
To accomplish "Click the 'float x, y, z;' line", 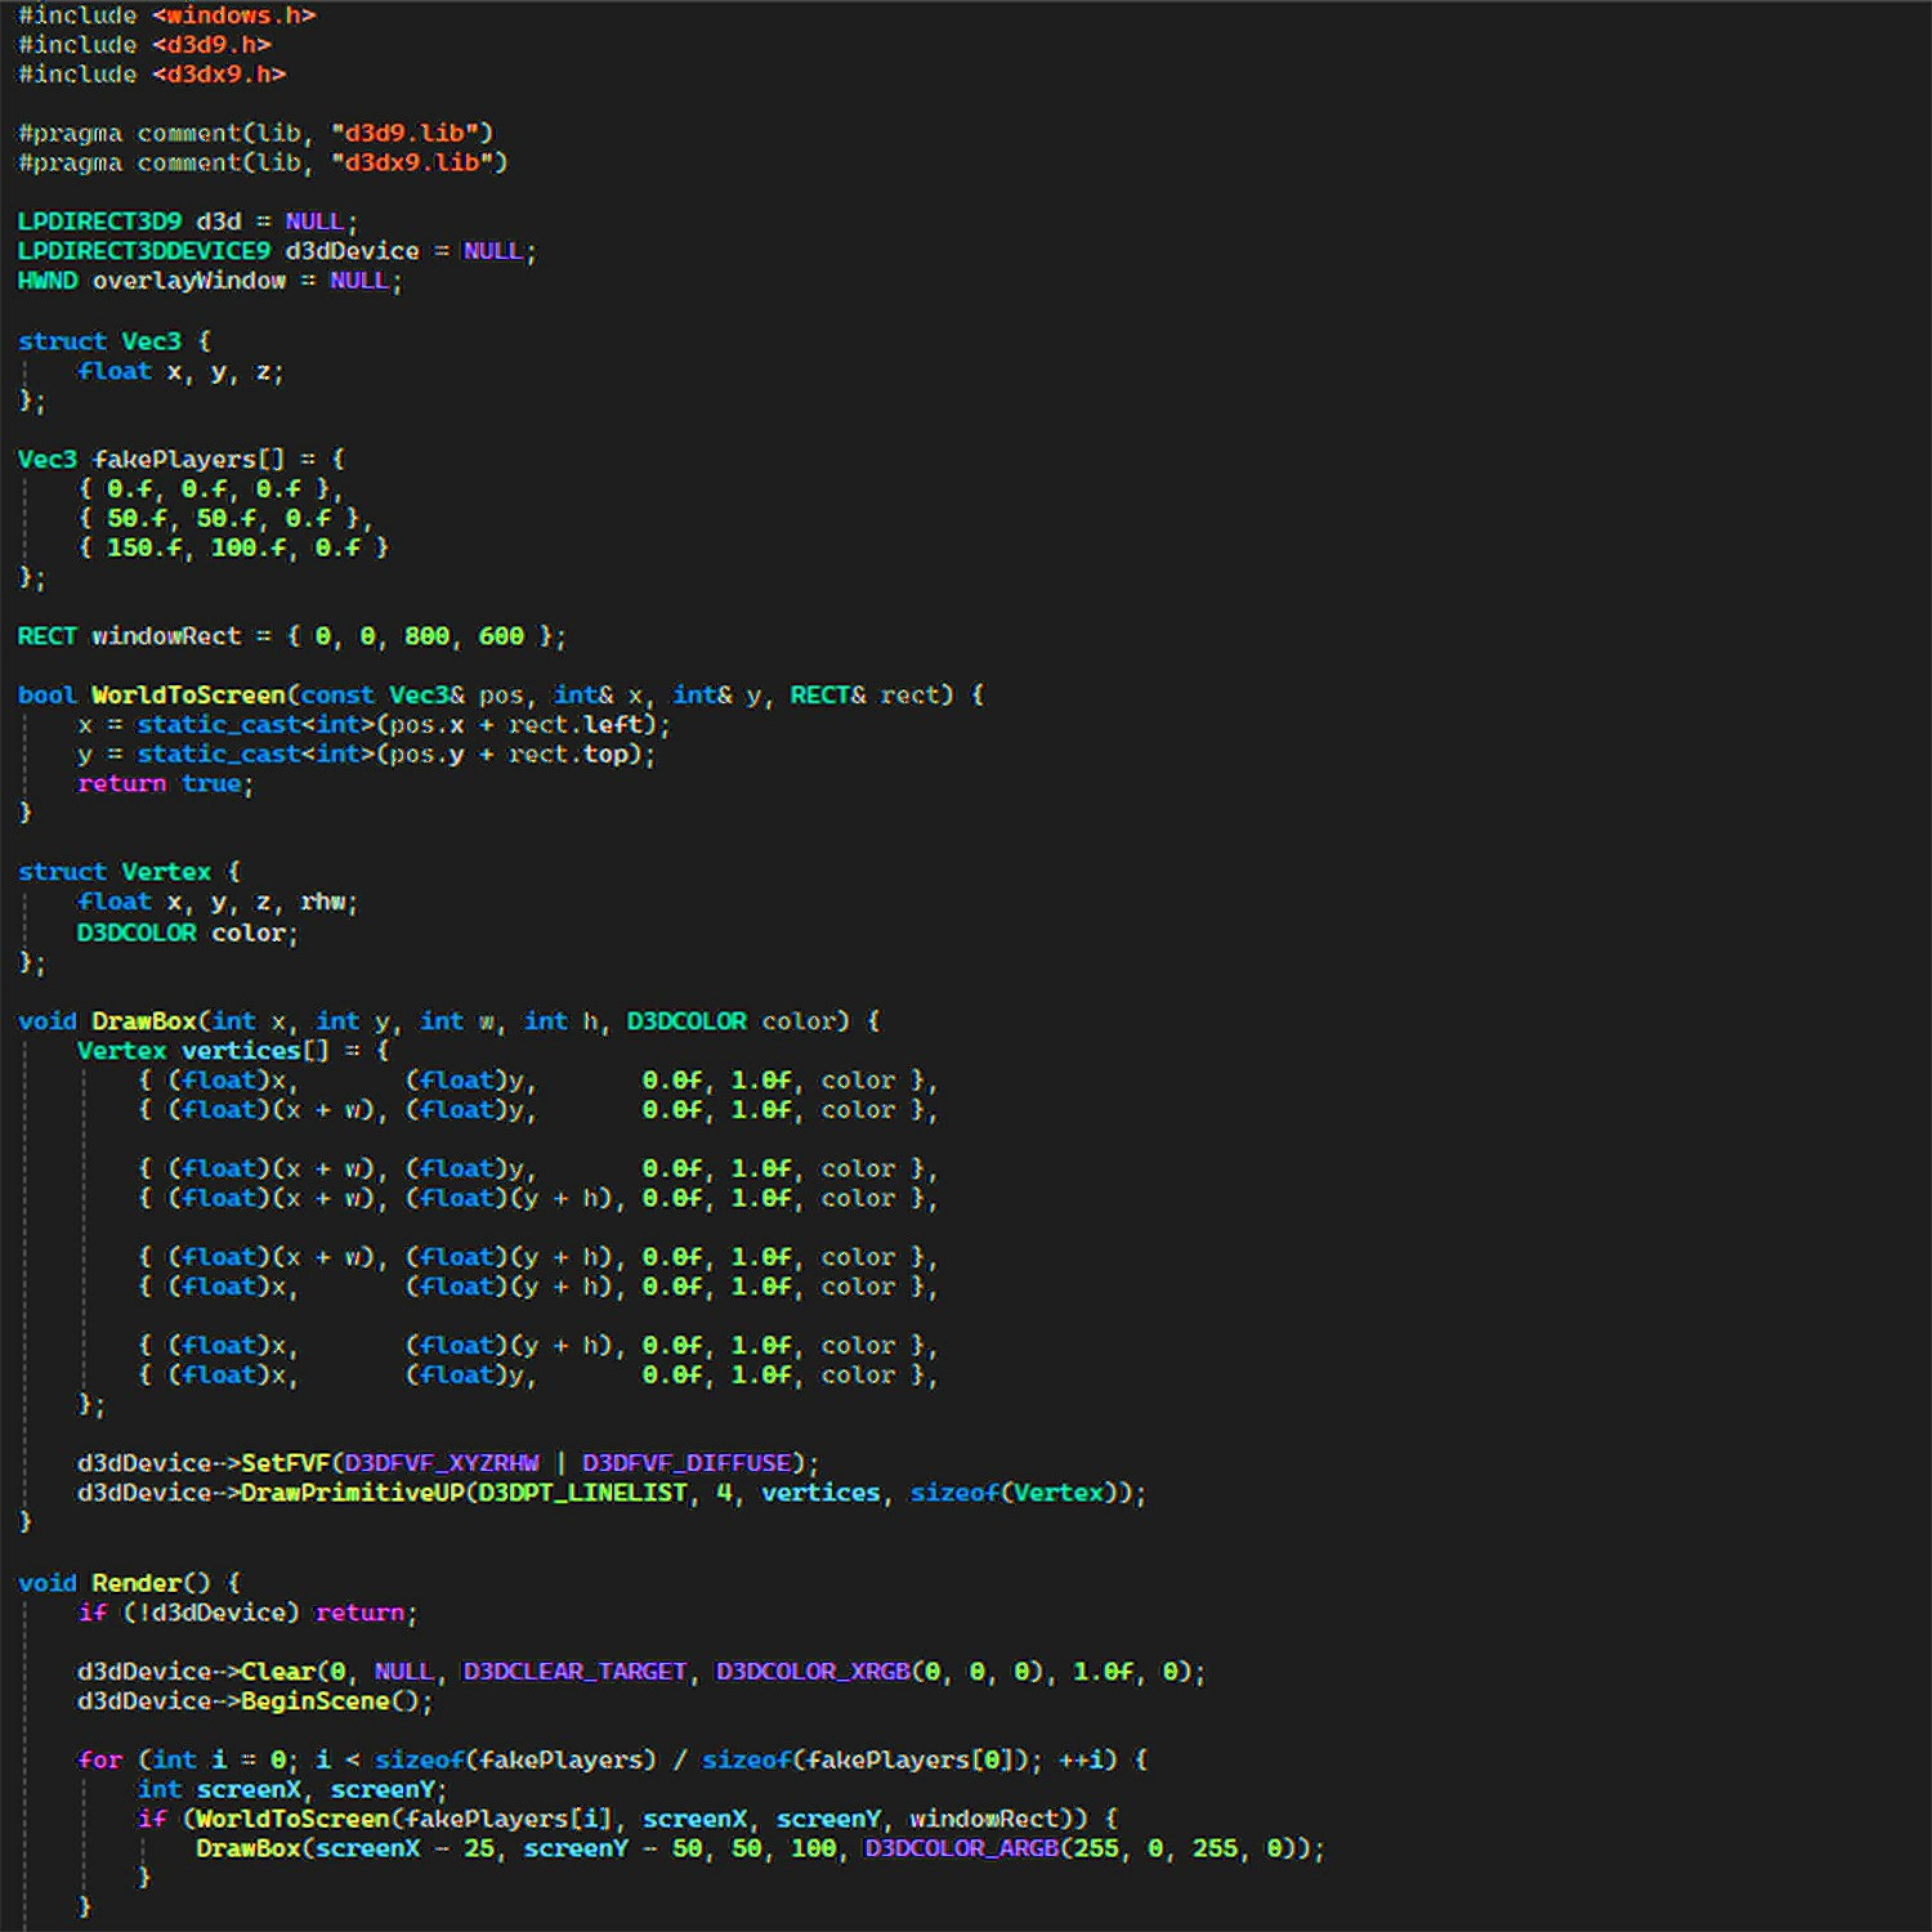I will click(181, 371).
